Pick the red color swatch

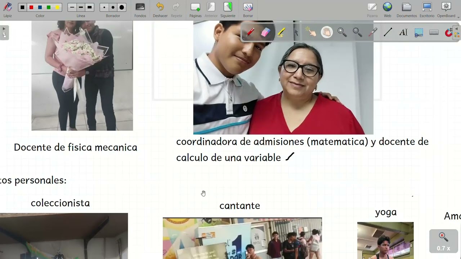(x=31, y=7)
